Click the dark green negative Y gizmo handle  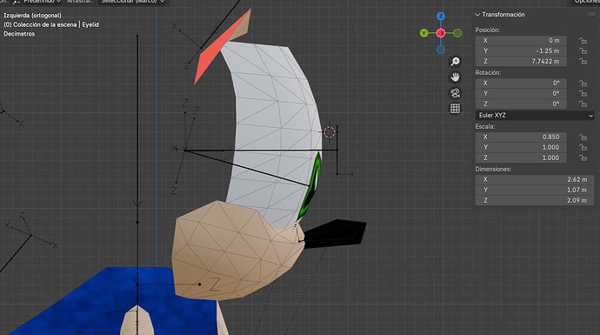click(457, 33)
